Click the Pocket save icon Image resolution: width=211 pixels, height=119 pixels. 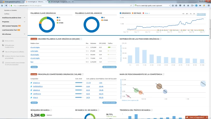click(180, 6)
